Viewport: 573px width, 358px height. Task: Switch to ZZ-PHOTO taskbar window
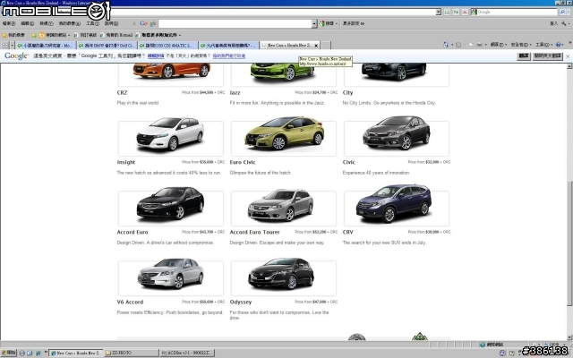coord(132,353)
